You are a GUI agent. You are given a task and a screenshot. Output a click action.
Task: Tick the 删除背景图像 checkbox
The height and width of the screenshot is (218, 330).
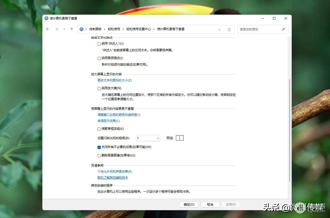click(x=99, y=156)
